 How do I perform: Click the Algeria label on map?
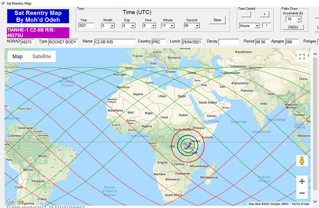point(138,94)
